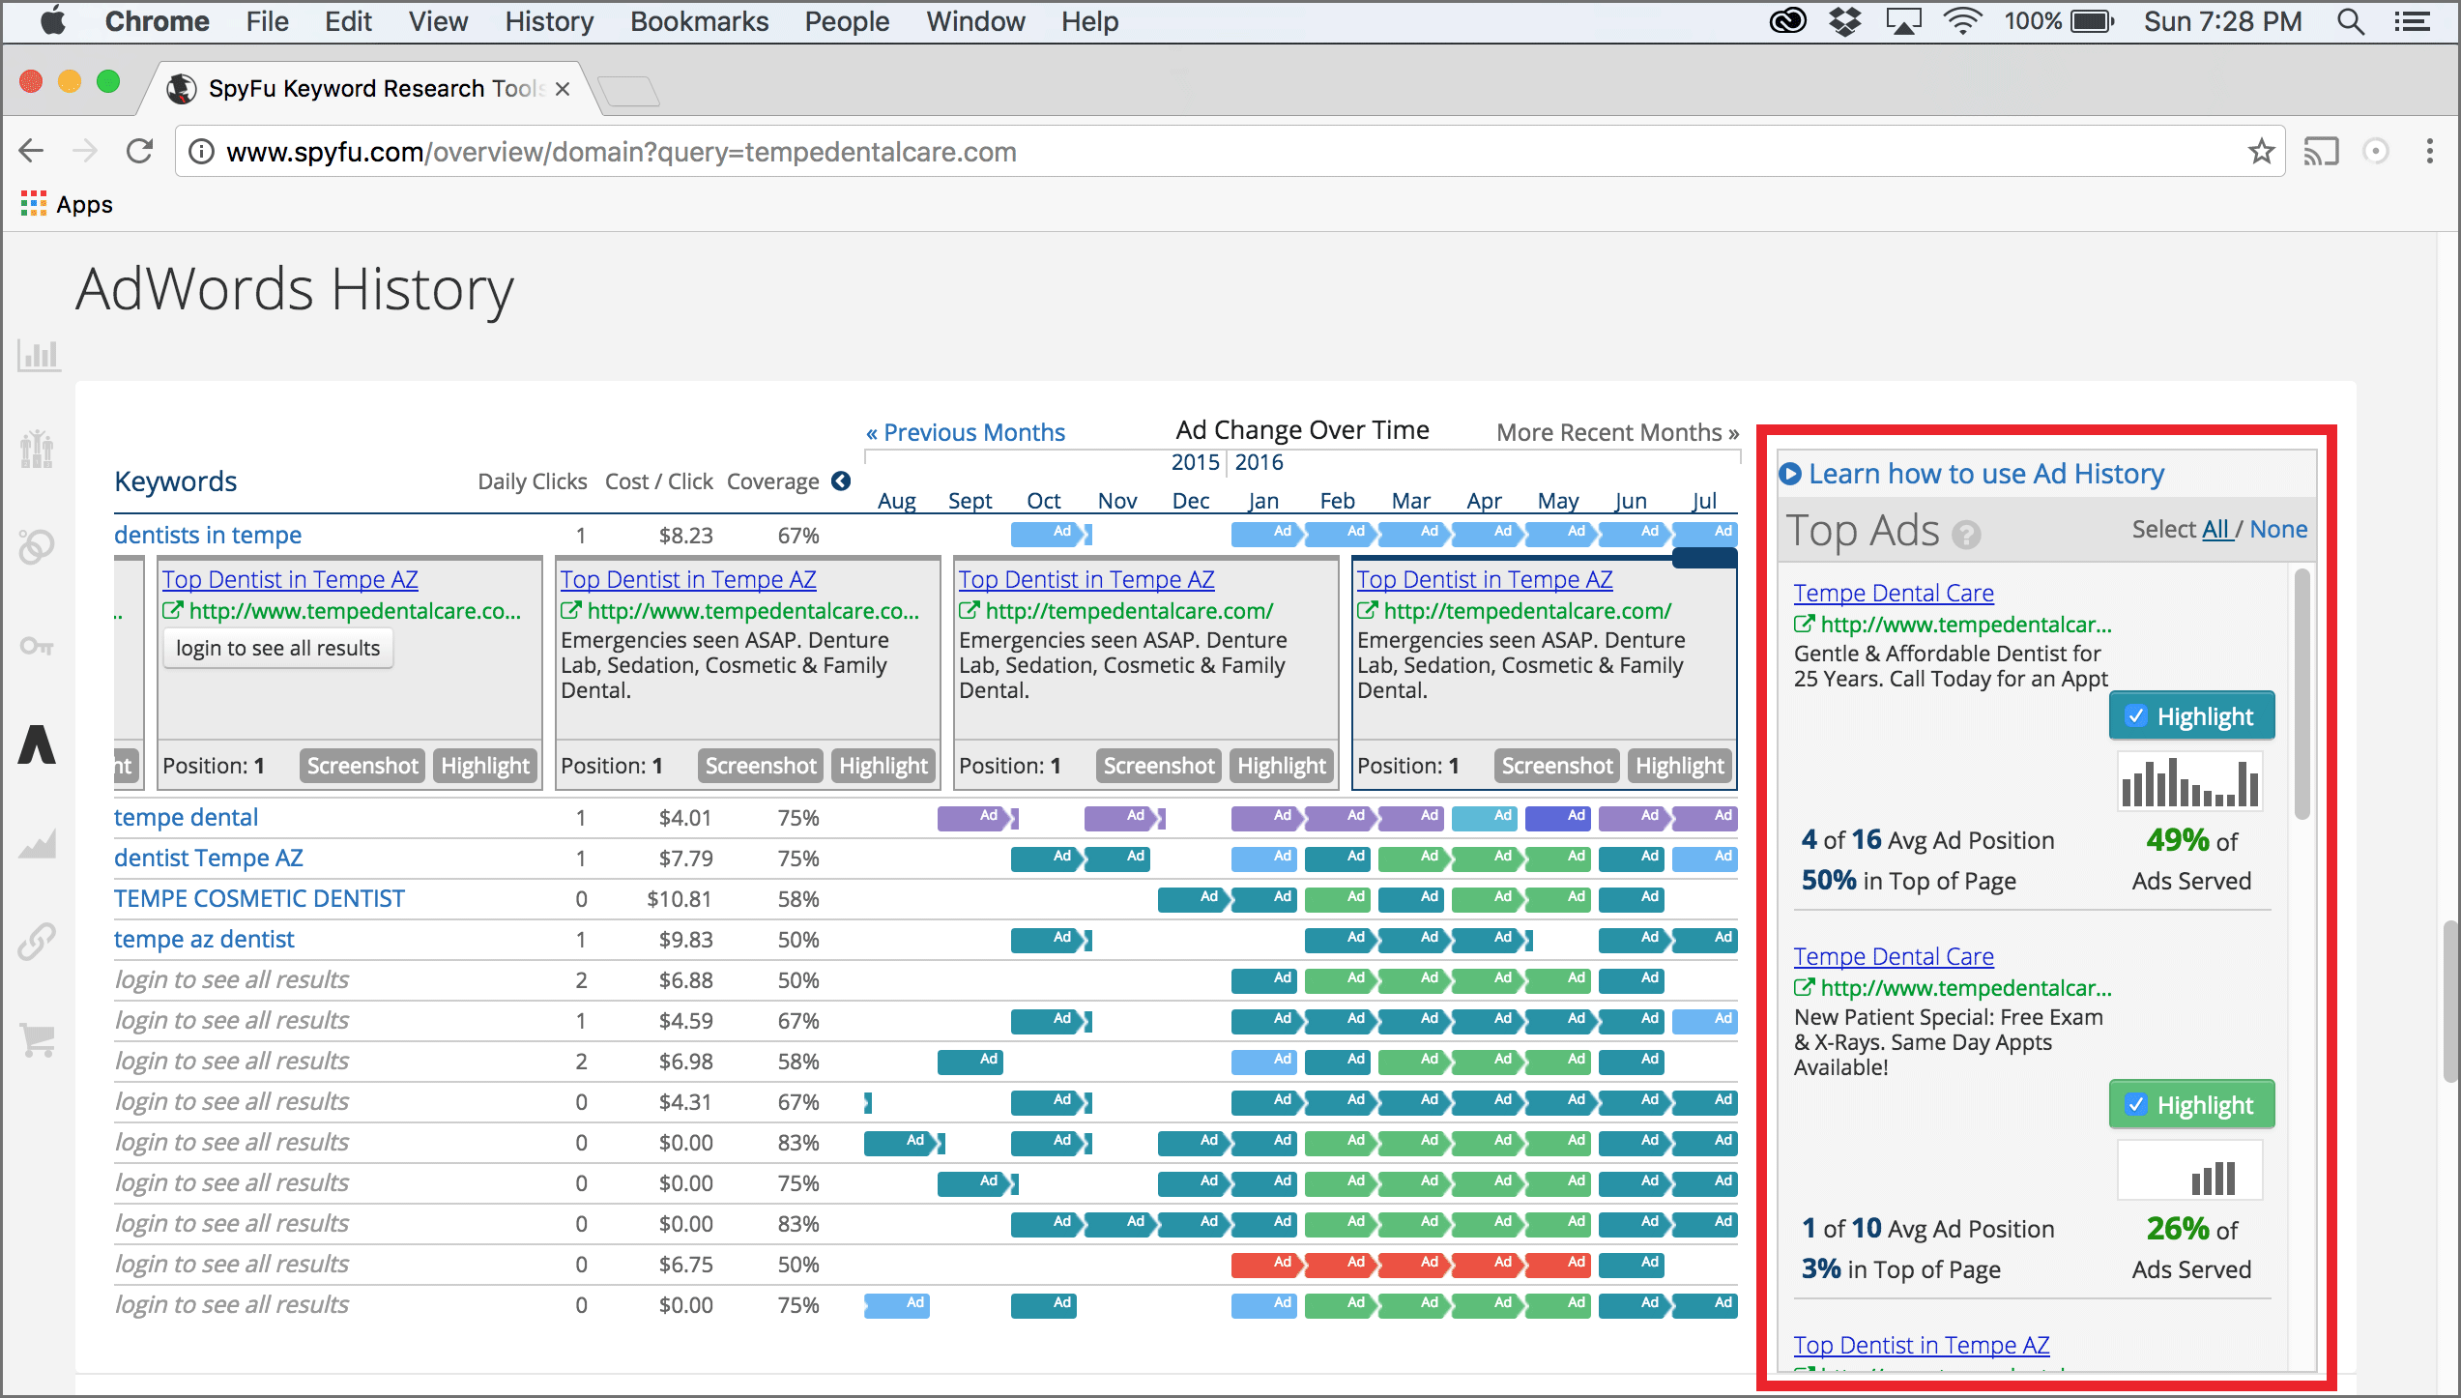The width and height of the screenshot is (2461, 1398).
Task: Click the play icon beside Learn how to use Ad History
Action: click(x=1790, y=474)
